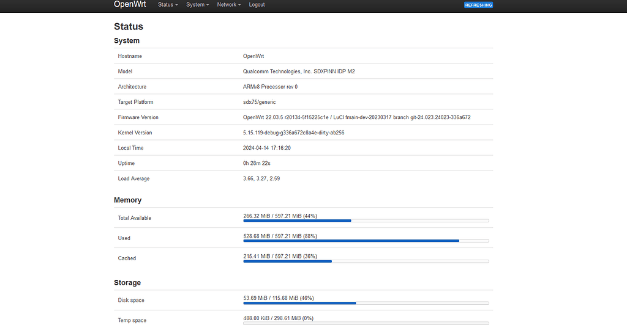Screen dimensions: 627x336
Task: Click the Hostname value OpenWrt
Action: click(253, 56)
